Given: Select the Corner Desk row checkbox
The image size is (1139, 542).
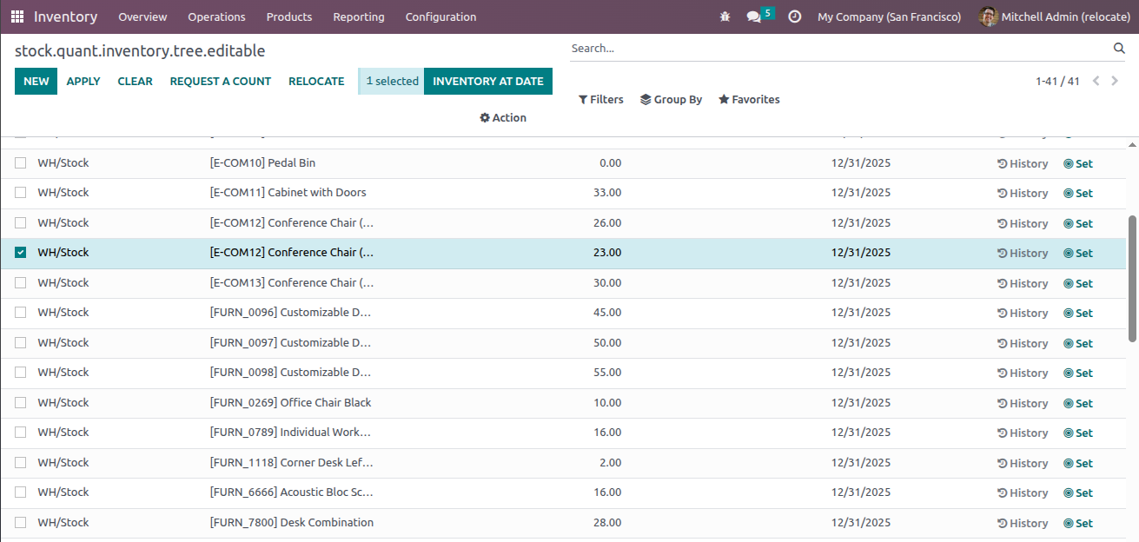Looking at the screenshot, I should [21, 462].
